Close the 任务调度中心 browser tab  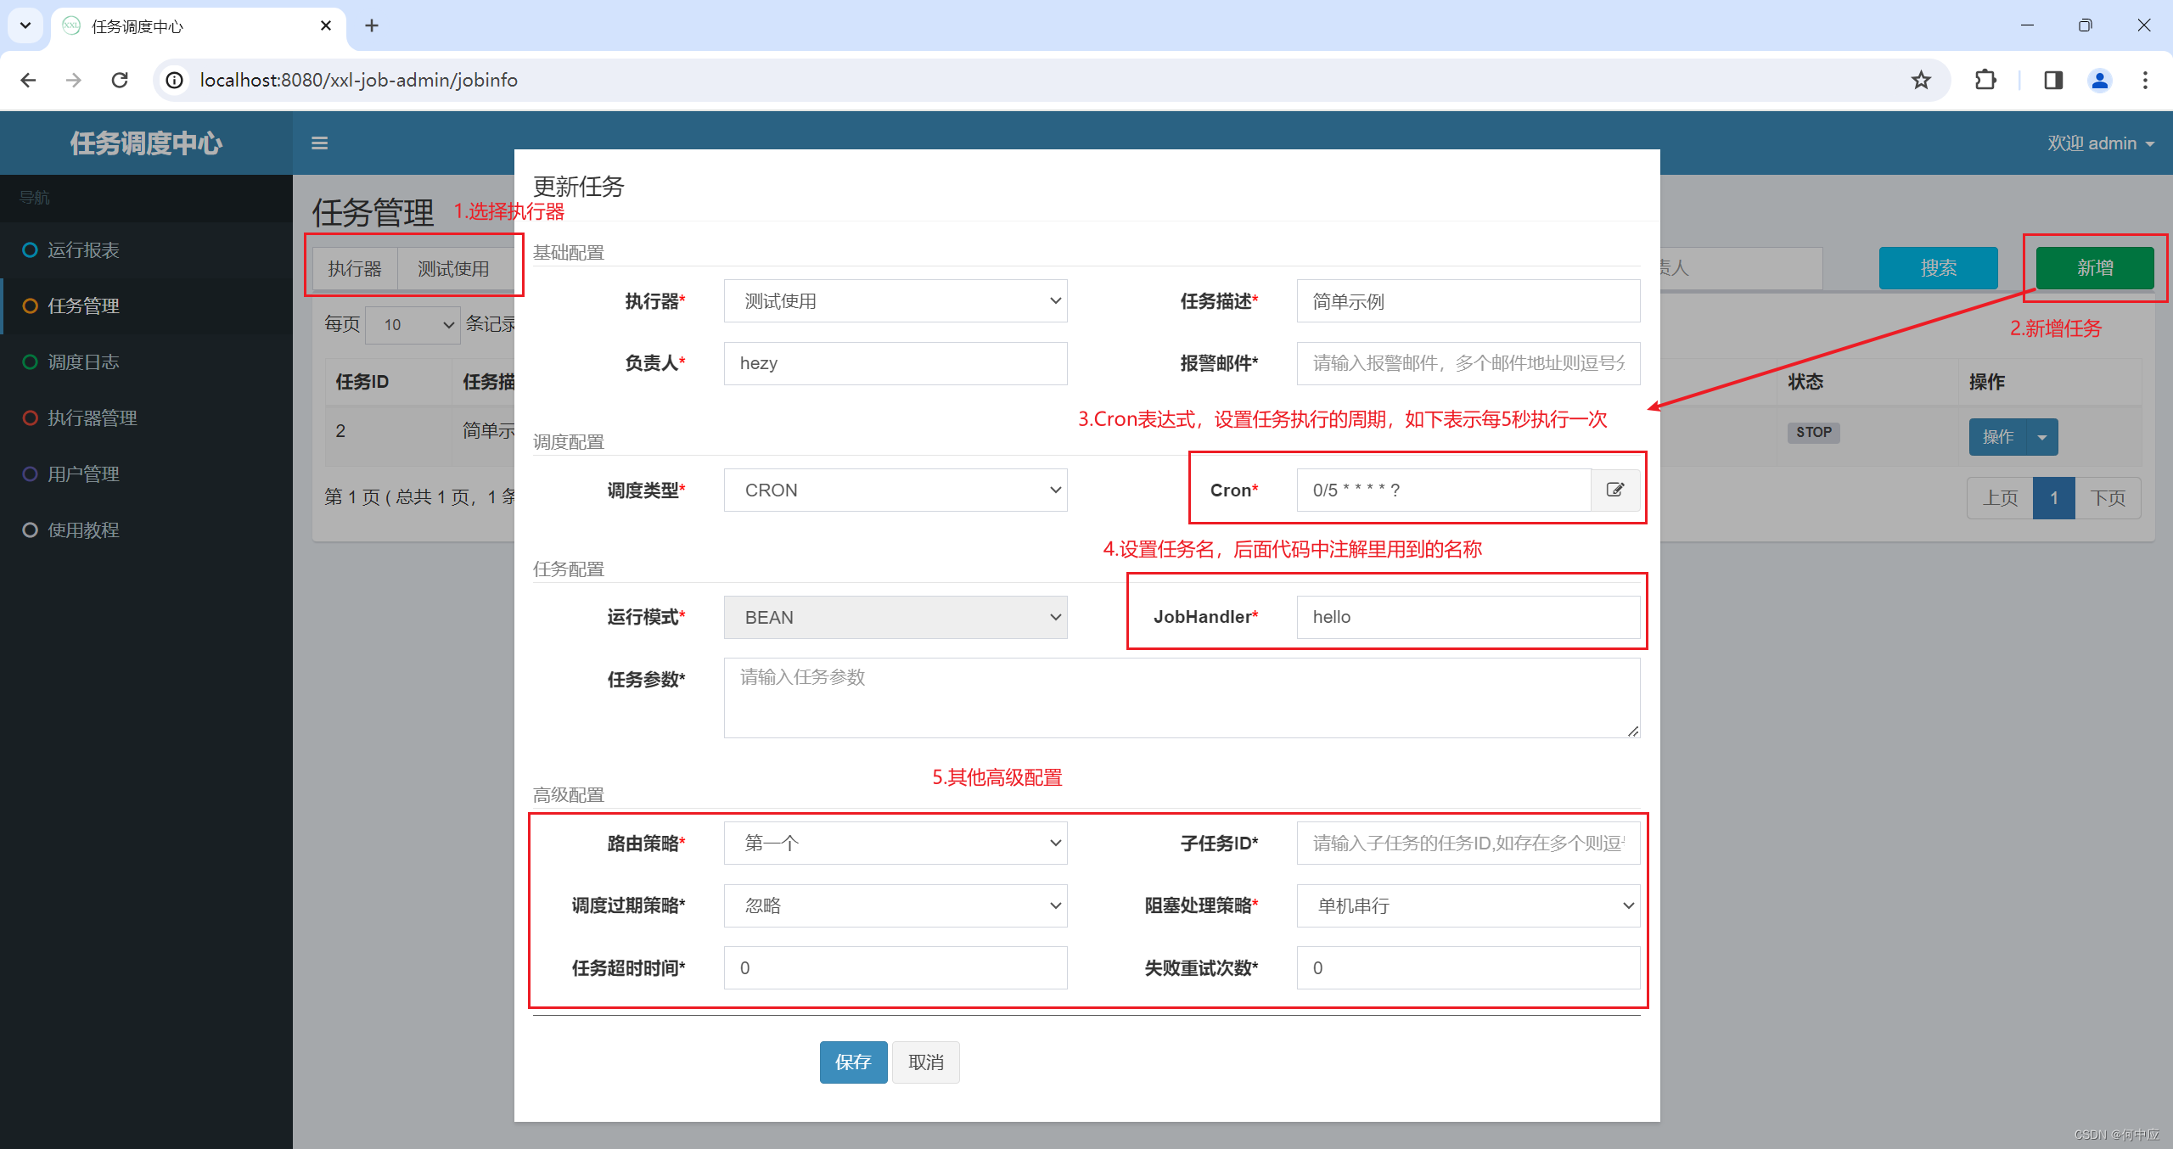point(325,25)
